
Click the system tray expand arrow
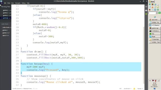coord(150,80)
